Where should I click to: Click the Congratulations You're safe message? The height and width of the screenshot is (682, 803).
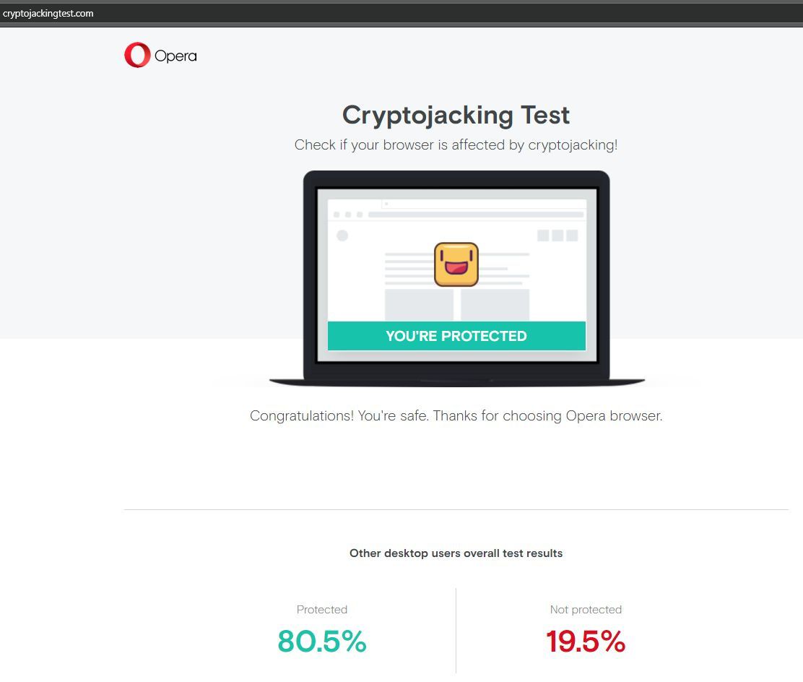point(456,415)
